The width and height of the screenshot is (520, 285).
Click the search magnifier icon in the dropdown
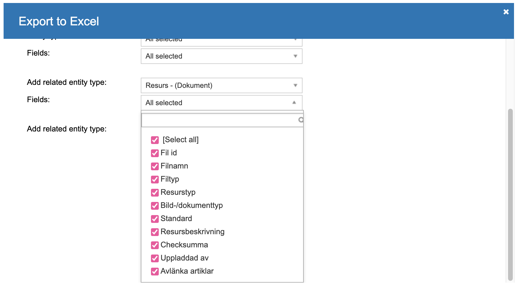(301, 120)
